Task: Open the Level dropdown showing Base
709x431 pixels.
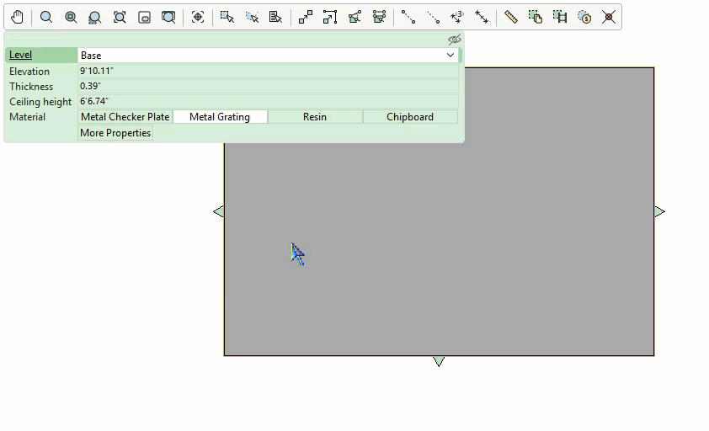Action: tap(269, 56)
